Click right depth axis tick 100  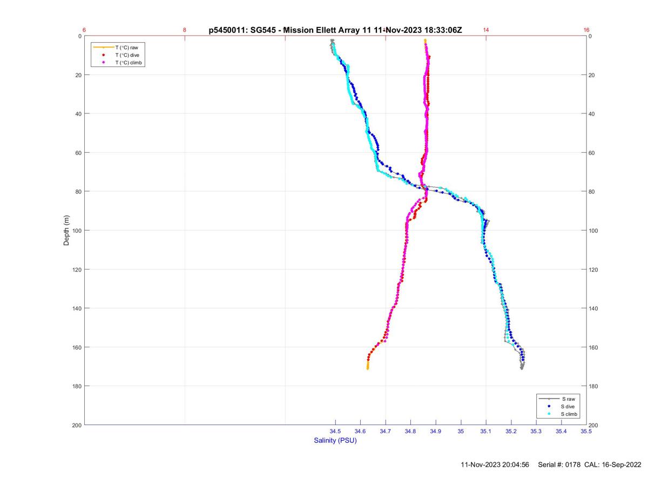595,231
